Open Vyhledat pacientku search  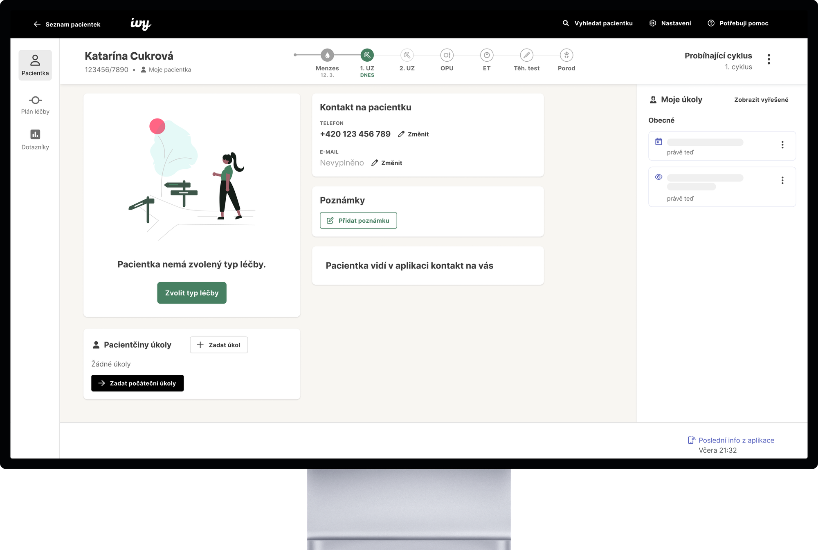tap(598, 23)
